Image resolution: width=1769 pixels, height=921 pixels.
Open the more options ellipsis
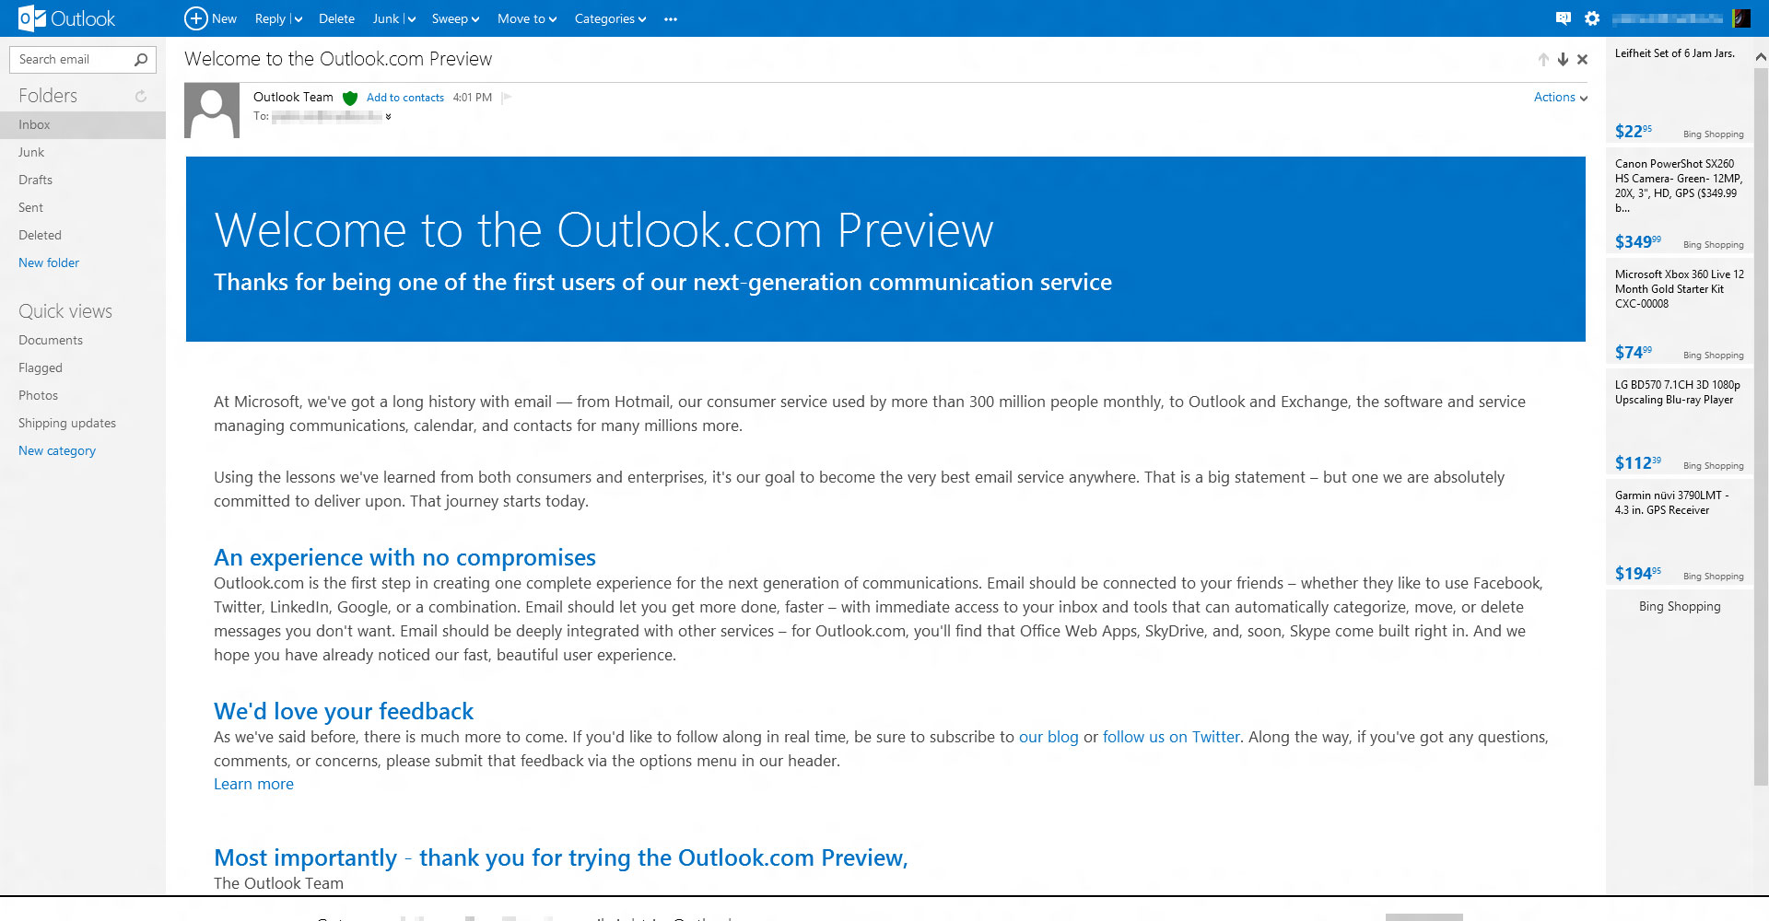(671, 19)
